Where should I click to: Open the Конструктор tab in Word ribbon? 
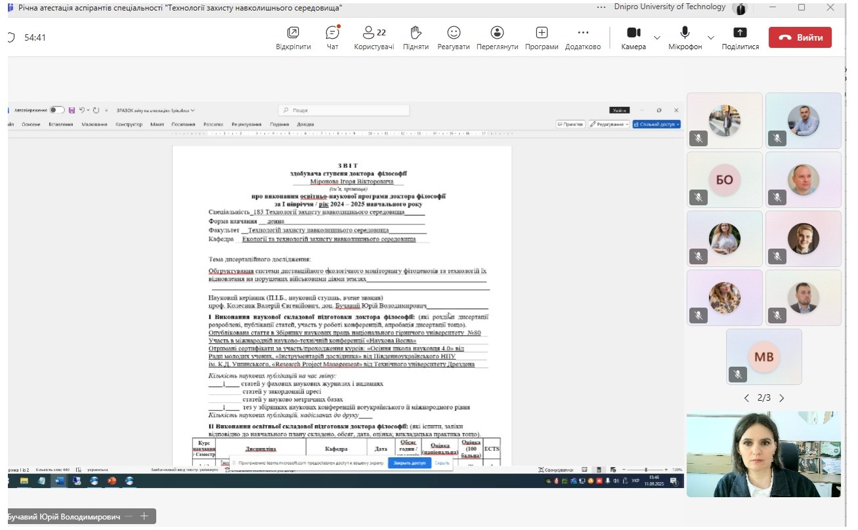point(129,124)
